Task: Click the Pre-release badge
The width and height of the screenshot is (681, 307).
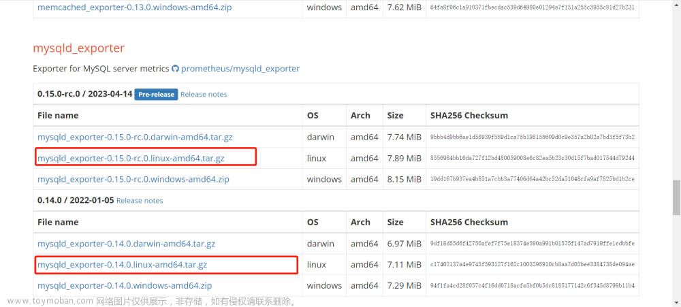Action: 157,94
